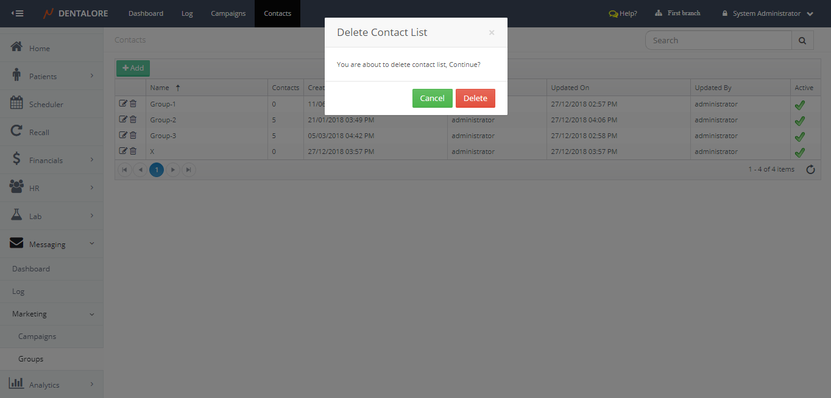Click the search magnifier icon
This screenshot has height=398, width=831.
[x=802, y=41]
